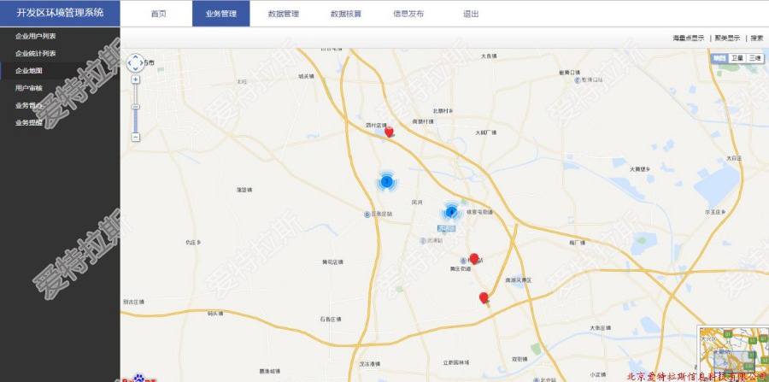Open the 首页 home tab
The image size is (769, 382).
tap(158, 14)
